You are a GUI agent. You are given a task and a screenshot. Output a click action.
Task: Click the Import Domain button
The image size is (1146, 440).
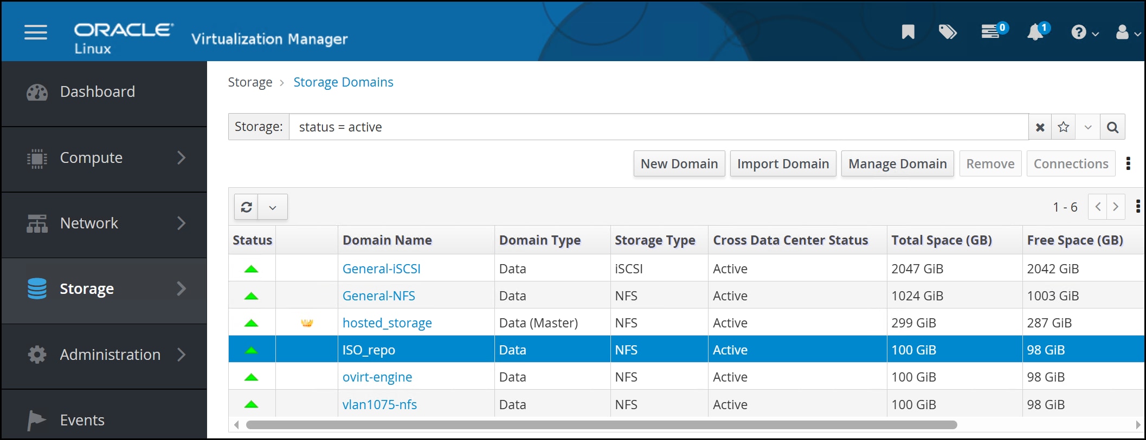tap(783, 163)
